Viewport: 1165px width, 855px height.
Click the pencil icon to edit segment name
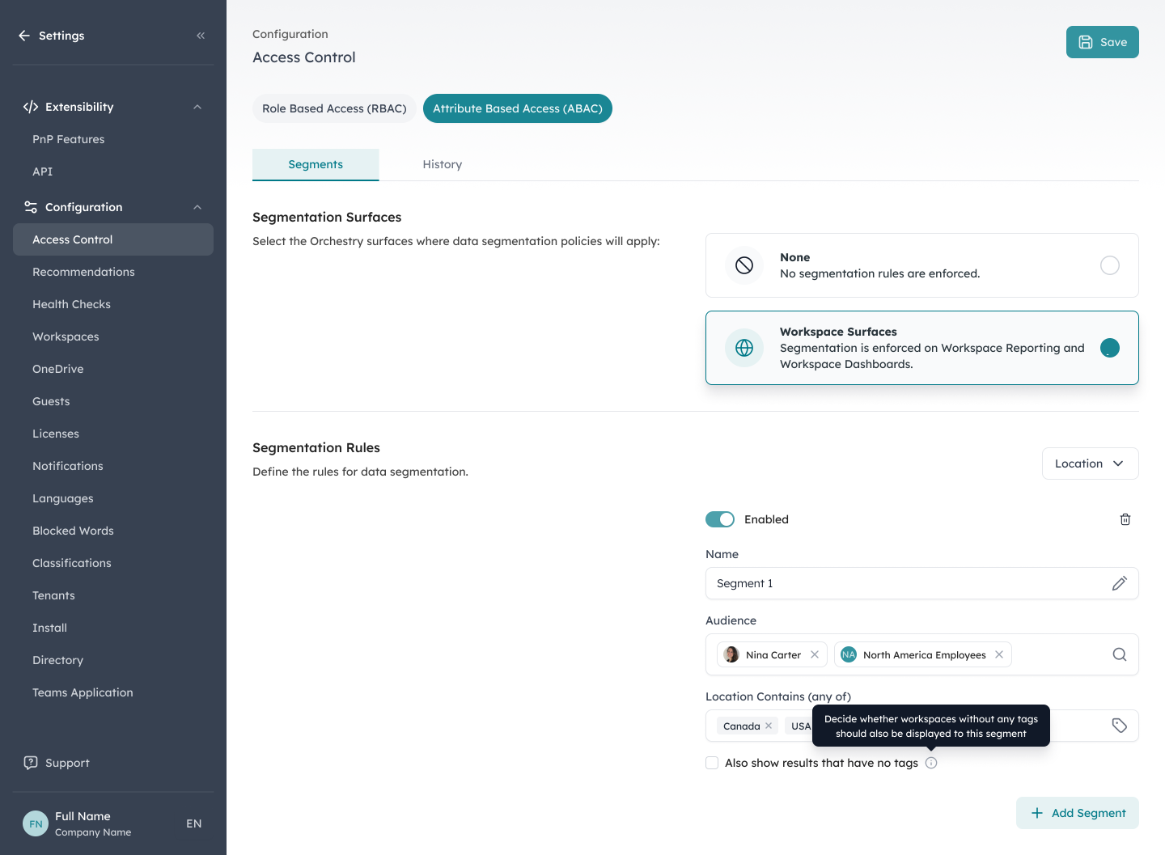click(1120, 583)
